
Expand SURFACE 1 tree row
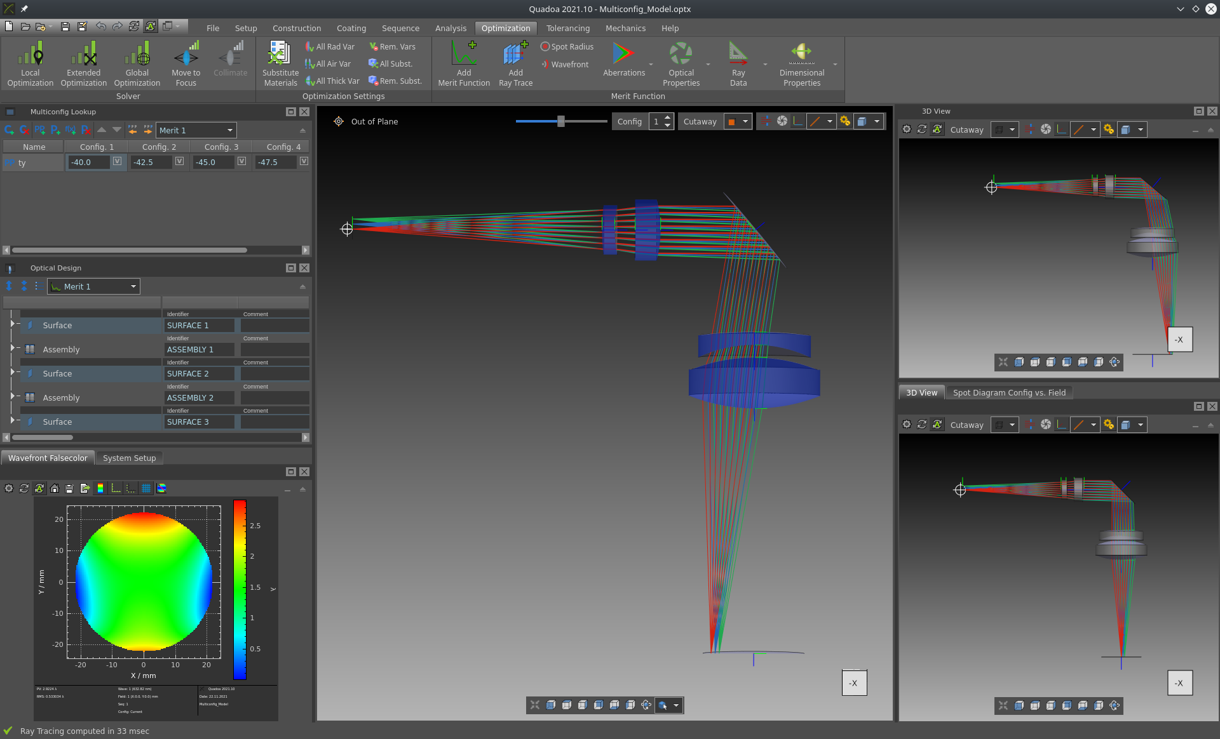12,324
